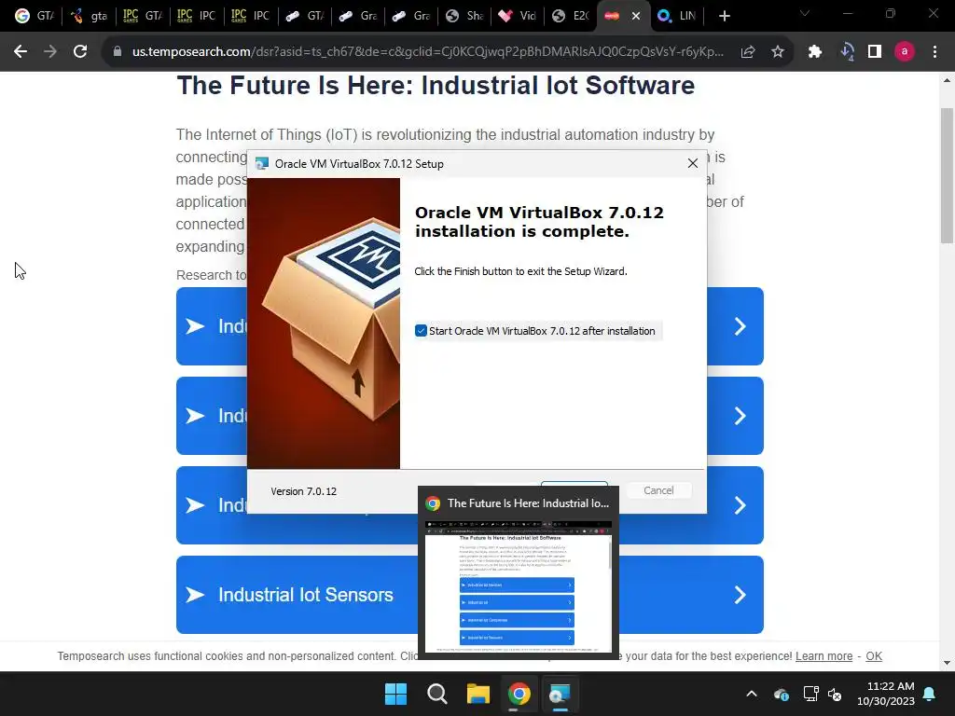The width and height of the screenshot is (955, 716).
Task: Click scrollbar down arrow
Action: click(947, 663)
